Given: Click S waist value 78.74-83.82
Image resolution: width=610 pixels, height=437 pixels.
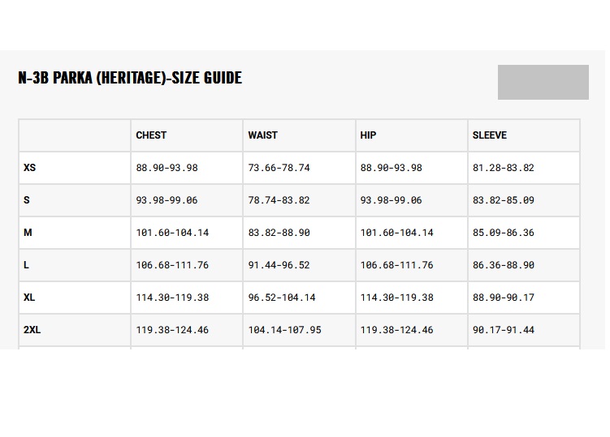Looking at the screenshot, I should (x=279, y=200).
